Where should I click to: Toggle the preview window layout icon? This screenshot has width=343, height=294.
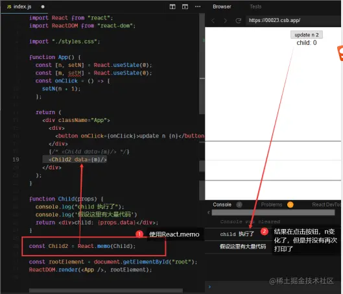185,6
